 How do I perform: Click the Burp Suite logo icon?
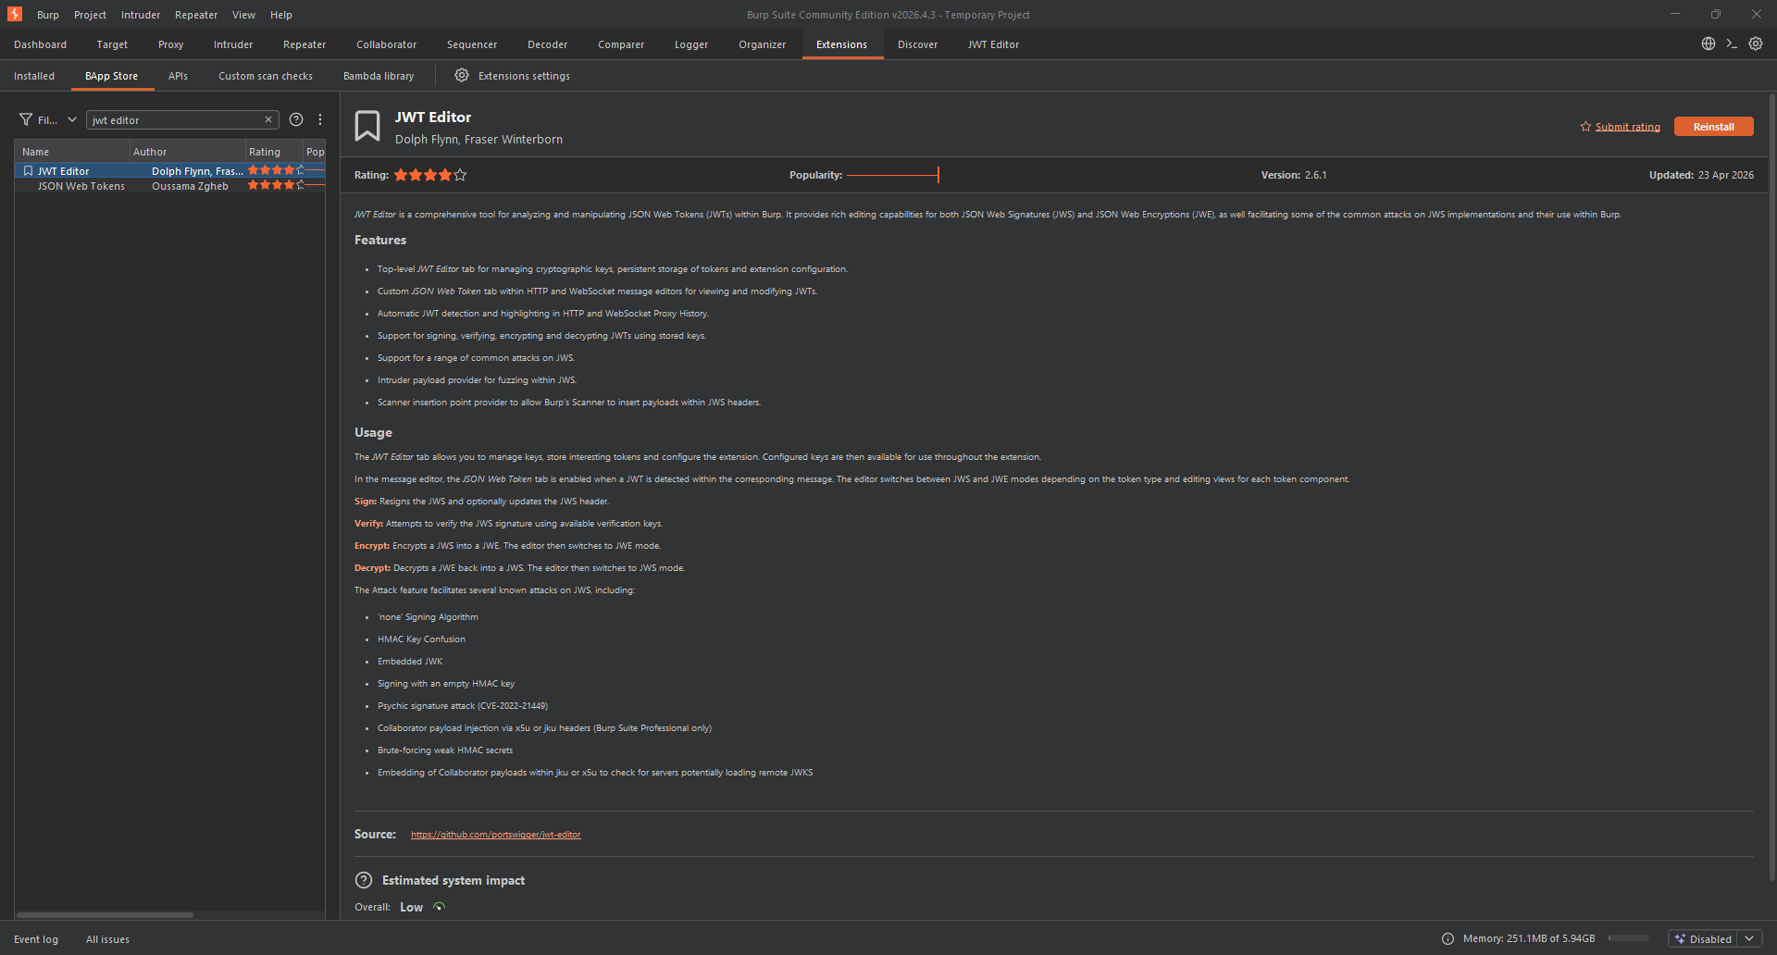[15, 14]
